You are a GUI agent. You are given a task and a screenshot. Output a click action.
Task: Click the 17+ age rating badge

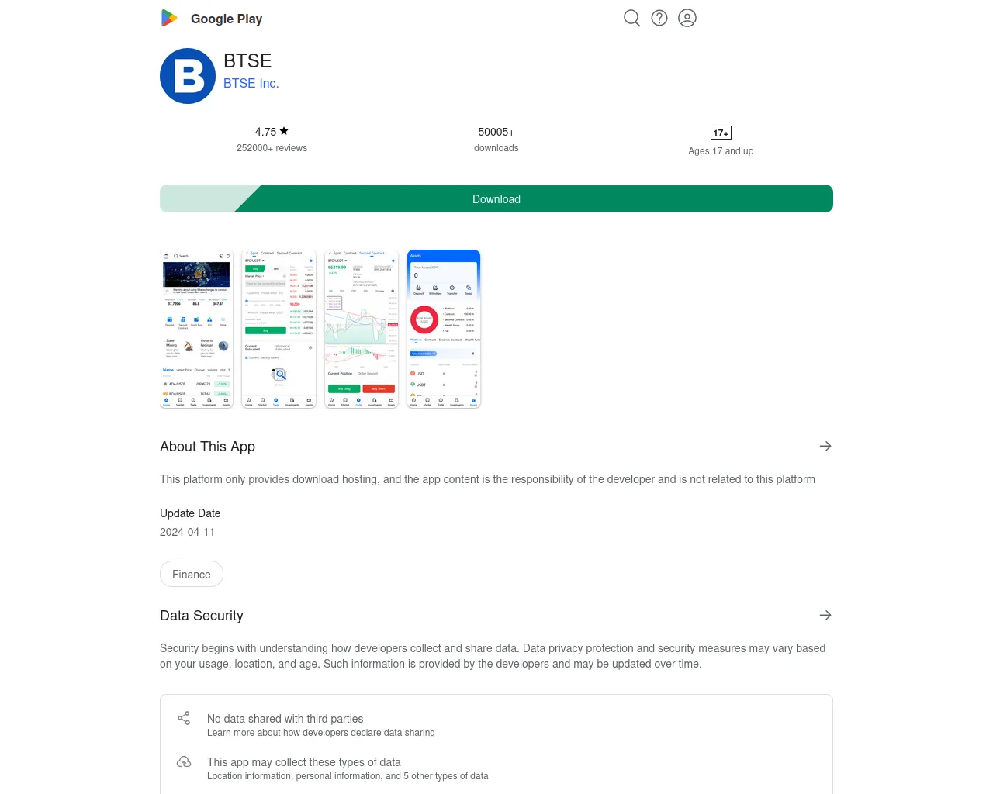tap(721, 133)
